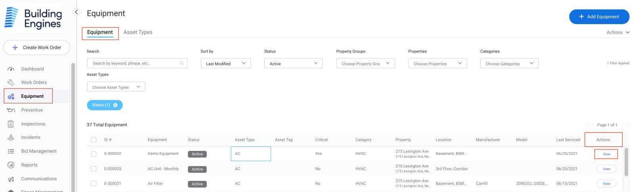634x192 pixels.
Task: Open the Choose Asset Types dropdown
Action: [x=116, y=87]
